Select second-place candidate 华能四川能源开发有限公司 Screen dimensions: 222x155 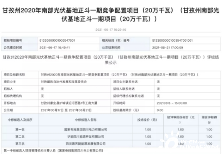click(86, 137)
